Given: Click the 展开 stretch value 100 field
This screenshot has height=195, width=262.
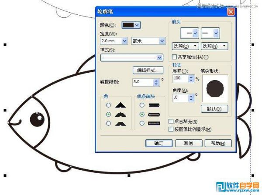Looking at the screenshot, I should [x=180, y=78].
